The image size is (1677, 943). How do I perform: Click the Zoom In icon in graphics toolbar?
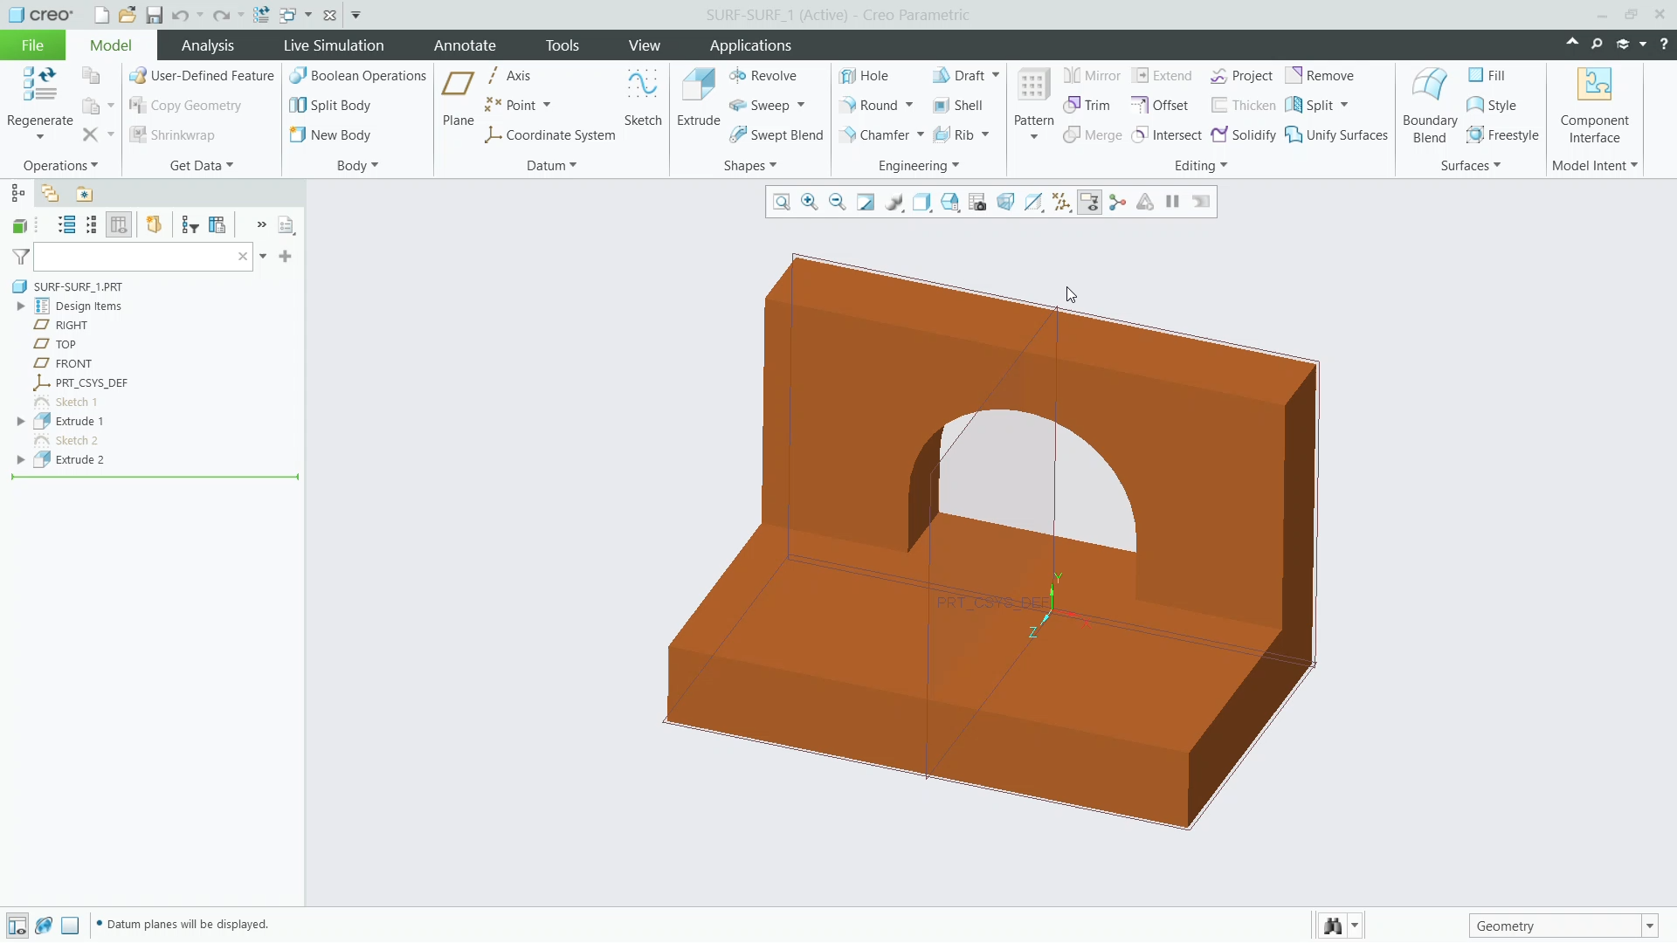pos(810,203)
